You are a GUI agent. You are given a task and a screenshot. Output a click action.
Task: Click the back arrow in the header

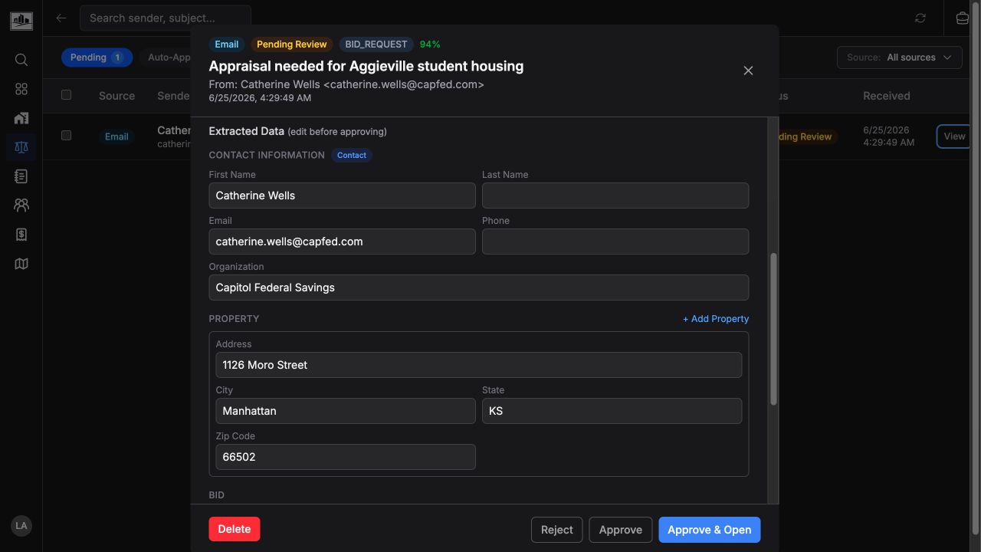(61, 18)
